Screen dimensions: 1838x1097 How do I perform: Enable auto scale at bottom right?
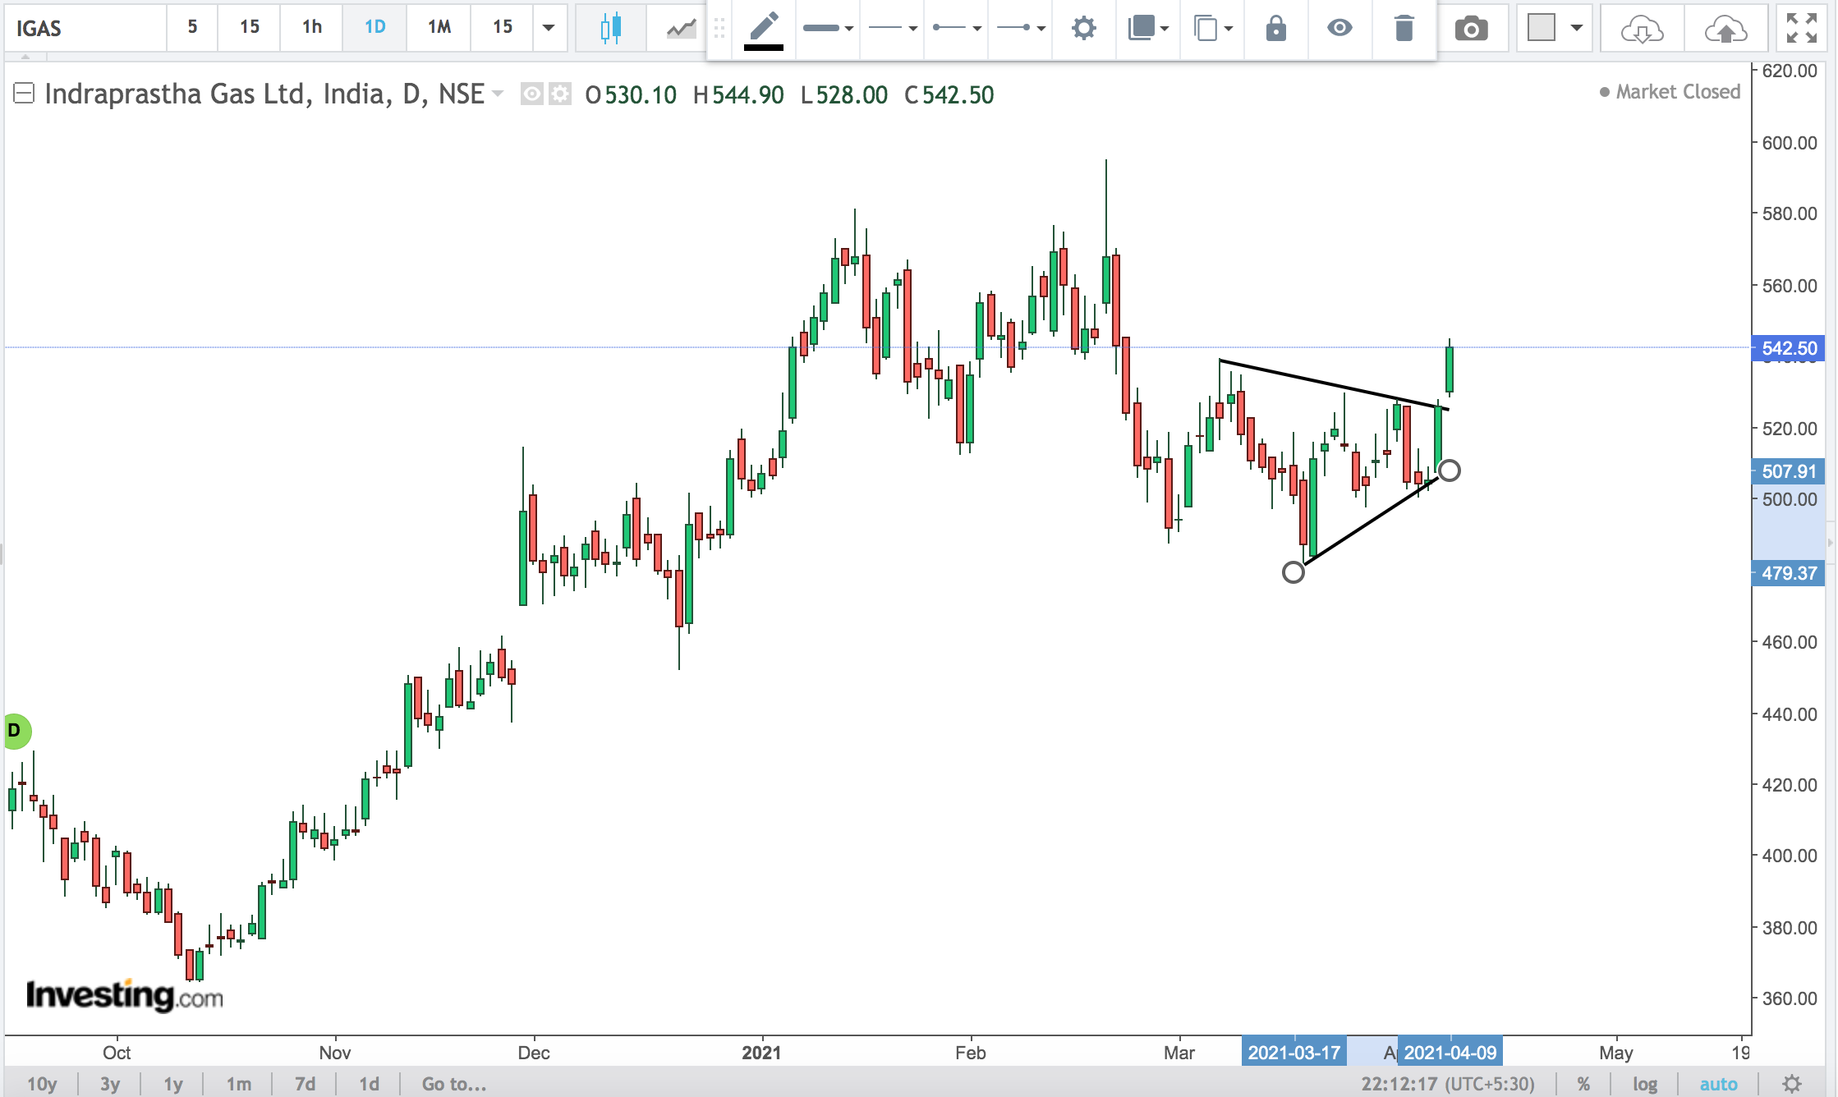click(x=1718, y=1084)
